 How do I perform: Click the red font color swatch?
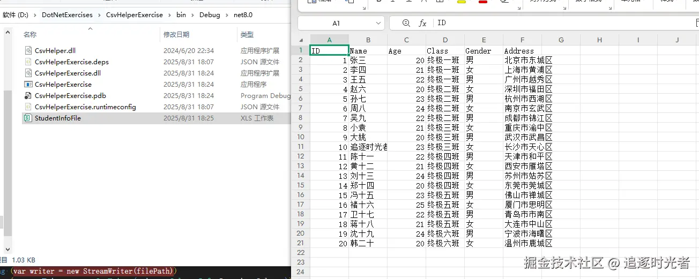[x=482, y=2]
